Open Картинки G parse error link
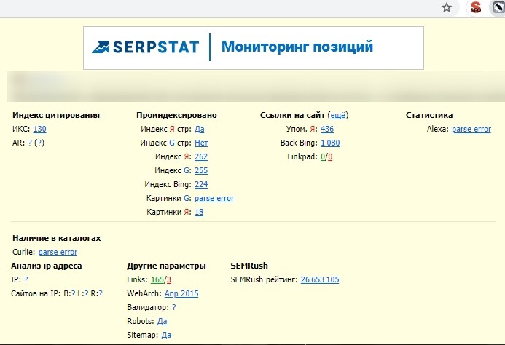 click(214, 198)
